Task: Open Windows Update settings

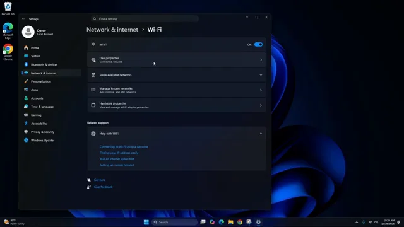Action: click(51, 140)
